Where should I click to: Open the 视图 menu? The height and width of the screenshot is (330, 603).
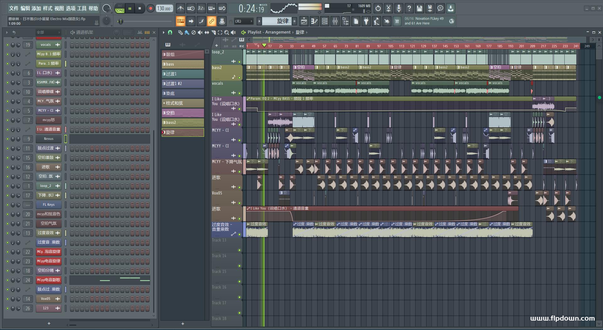[x=59, y=8]
